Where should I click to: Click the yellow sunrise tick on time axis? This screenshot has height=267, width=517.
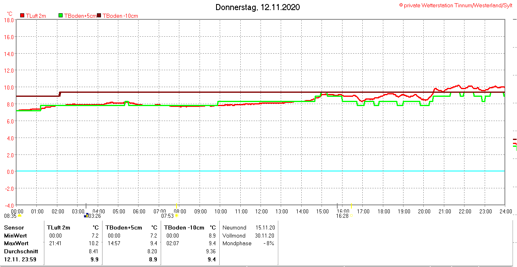176,206
